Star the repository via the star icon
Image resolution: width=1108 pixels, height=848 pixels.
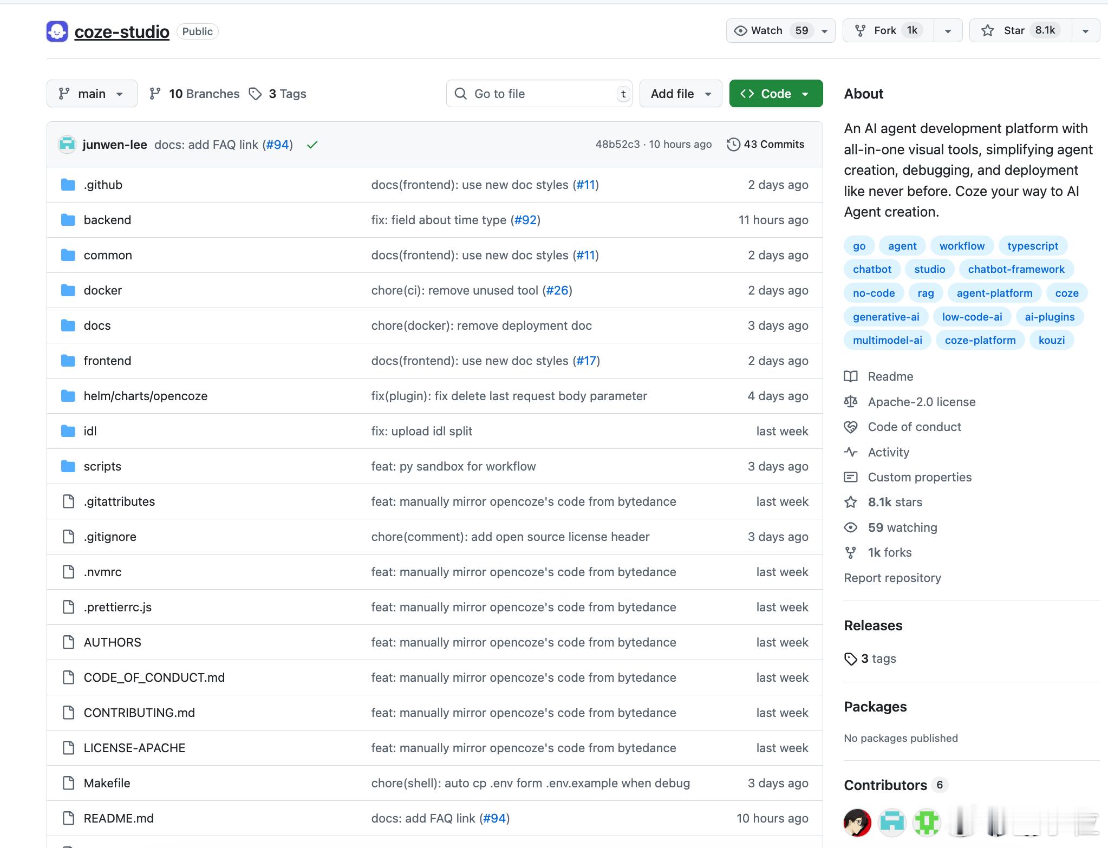[x=988, y=31]
